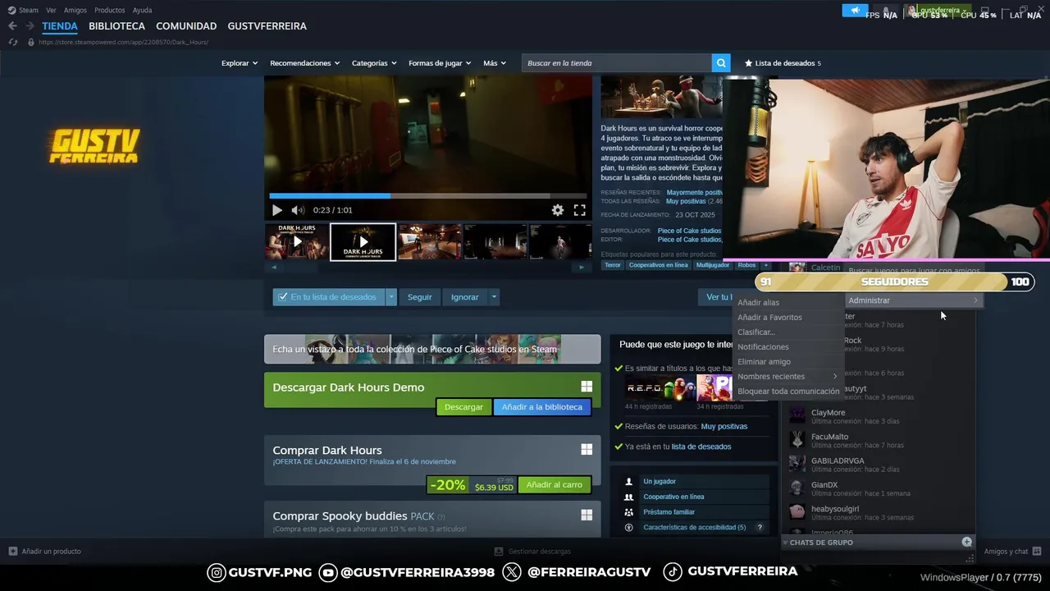Open the Administrar submenu
Image resolution: width=1050 pixels, height=591 pixels.
913,300
